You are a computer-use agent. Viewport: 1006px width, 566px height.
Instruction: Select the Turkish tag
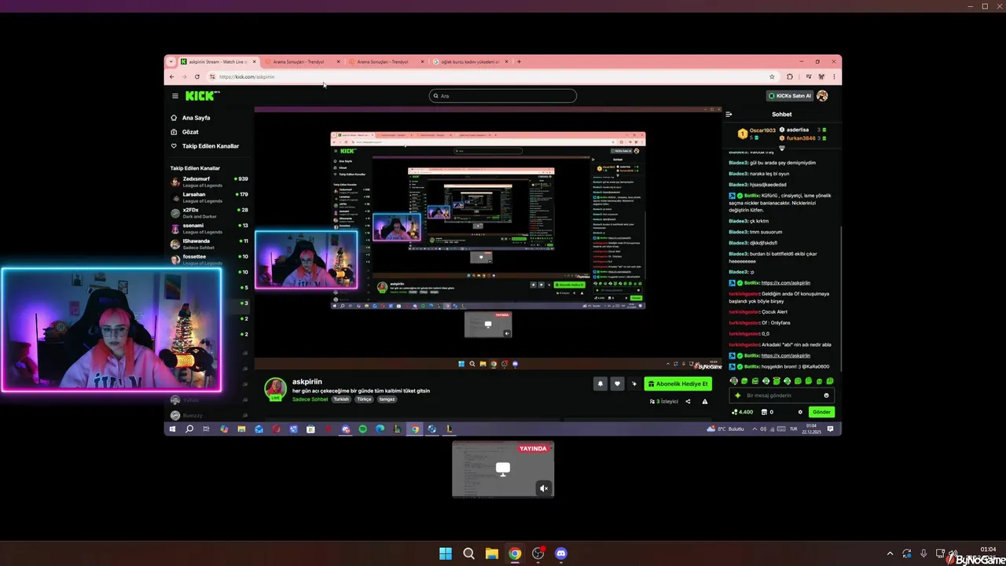[341, 399]
